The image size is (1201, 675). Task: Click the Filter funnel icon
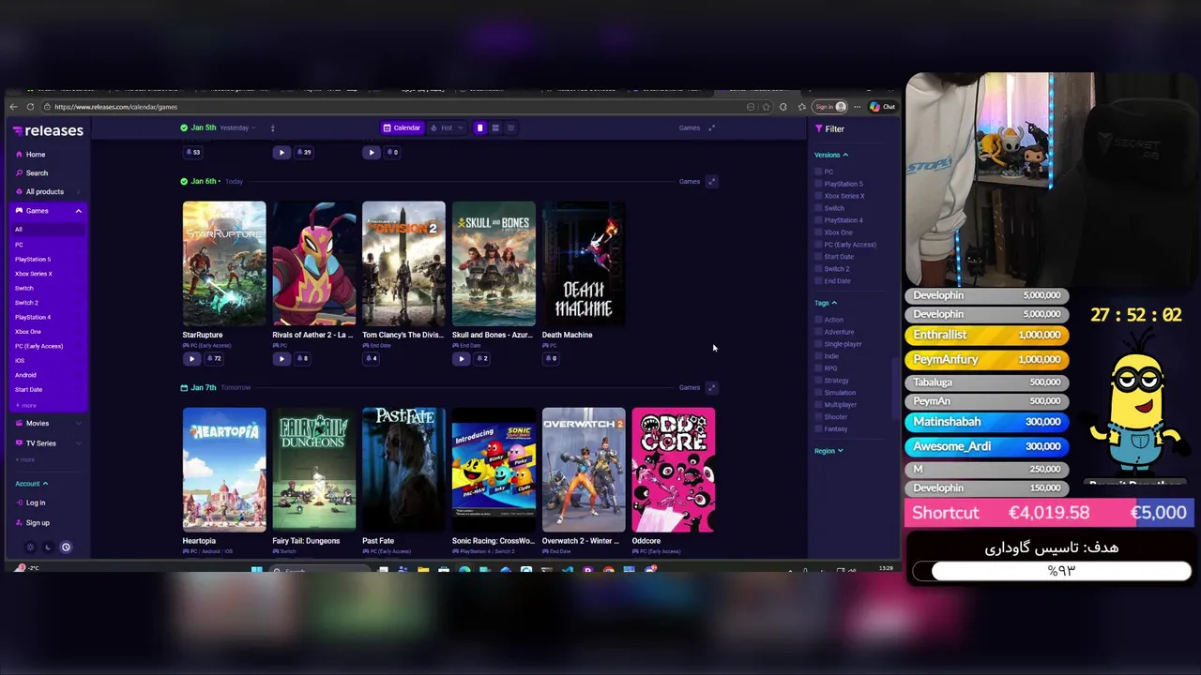pos(819,128)
